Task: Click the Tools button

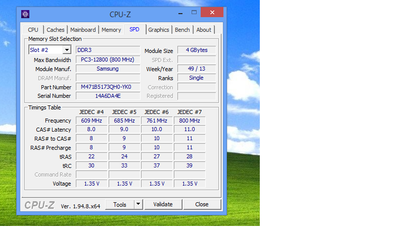Action: click(x=120, y=205)
